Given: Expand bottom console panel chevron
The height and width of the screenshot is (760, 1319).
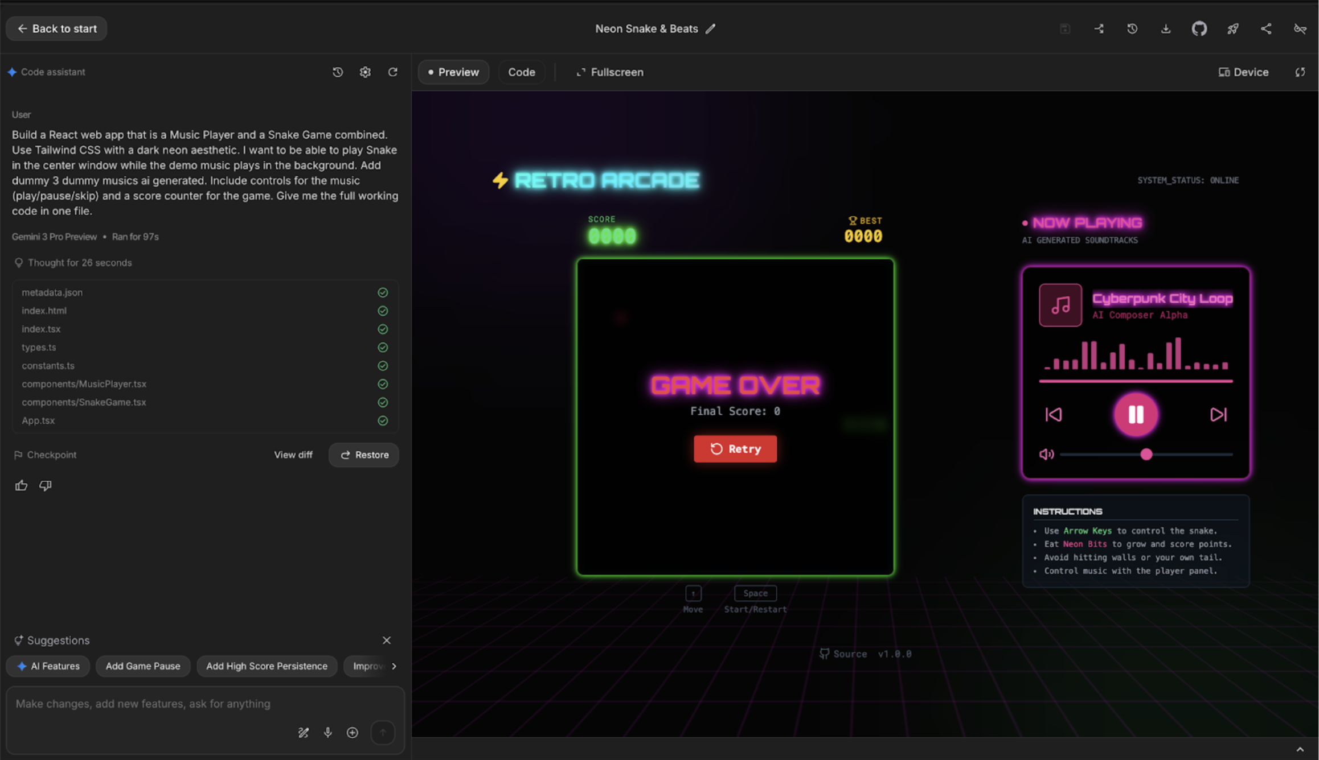Looking at the screenshot, I should click(x=1300, y=749).
